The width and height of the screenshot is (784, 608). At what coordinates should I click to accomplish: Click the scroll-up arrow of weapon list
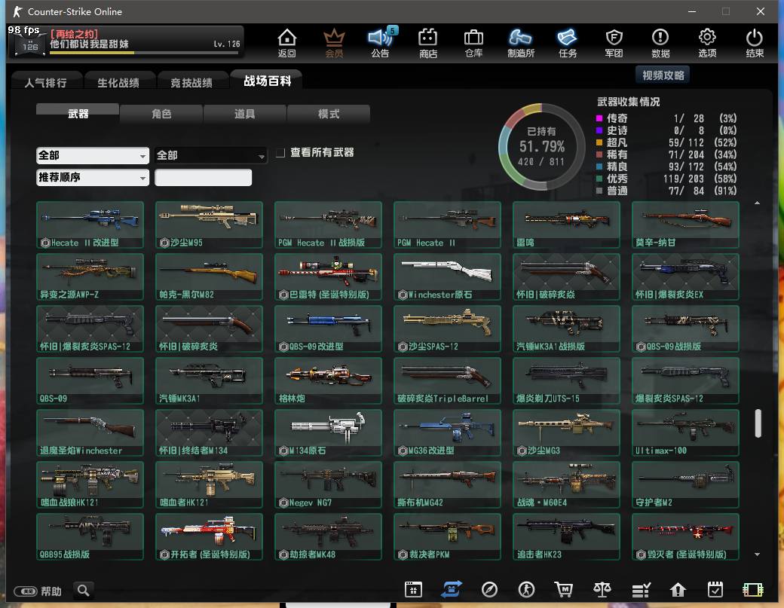pyautogui.click(x=758, y=203)
